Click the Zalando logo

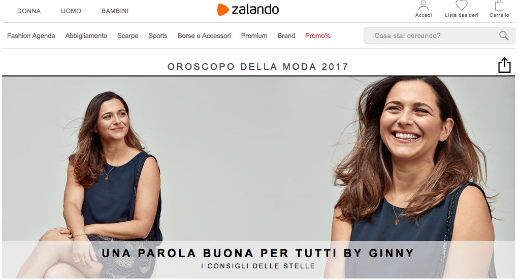click(248, 9)
